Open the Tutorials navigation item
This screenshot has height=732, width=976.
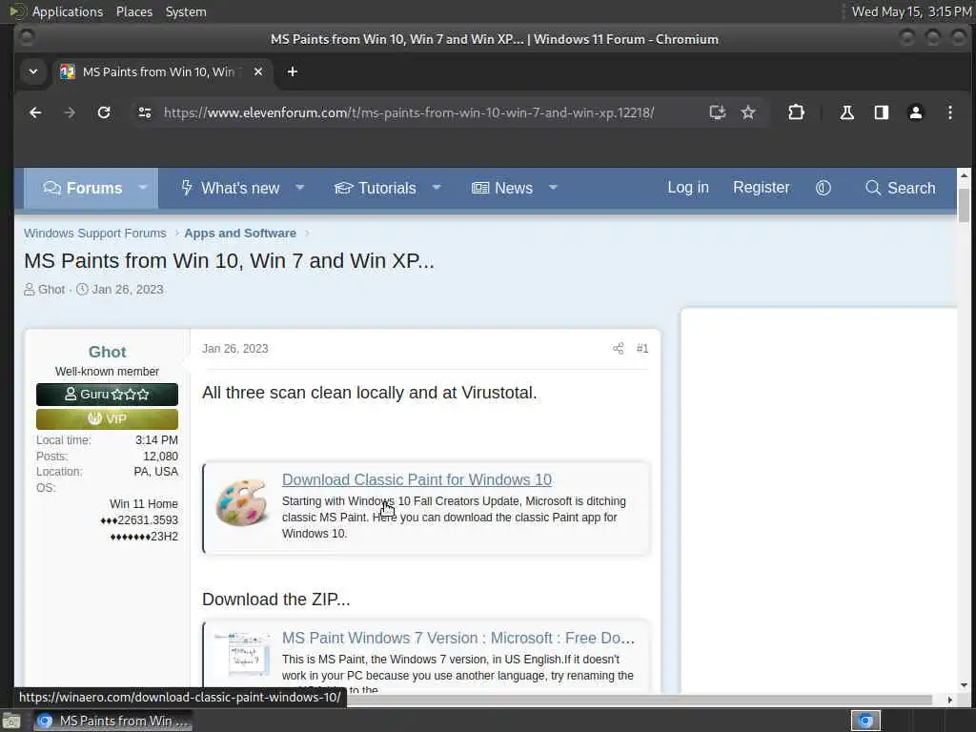coord(376,188)
